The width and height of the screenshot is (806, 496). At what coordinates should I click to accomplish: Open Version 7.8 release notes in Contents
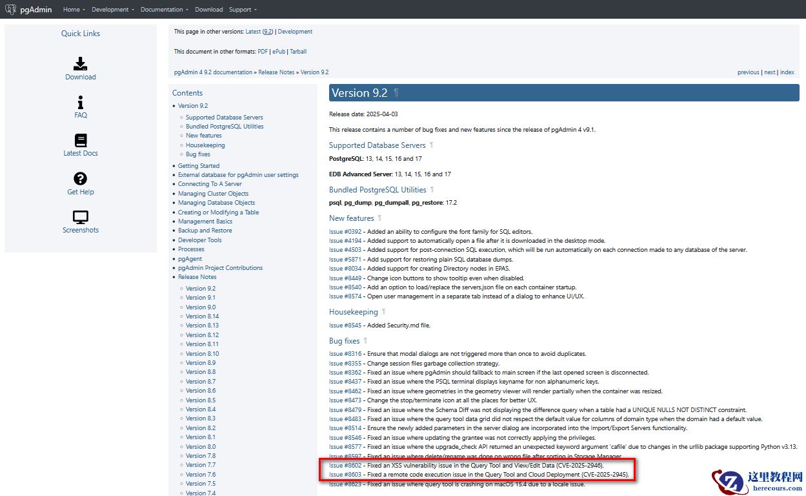[x=201, y=456]
